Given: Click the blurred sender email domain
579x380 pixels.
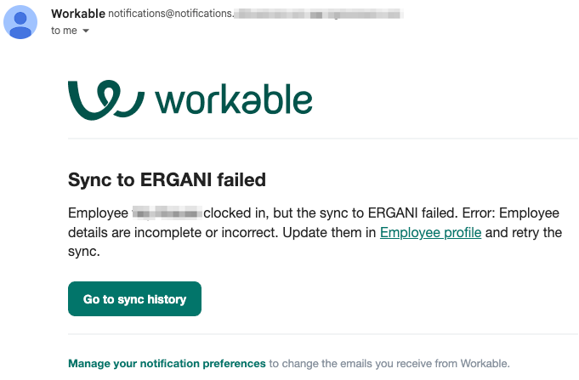Looking at the screenshot, I should point(319,14).
